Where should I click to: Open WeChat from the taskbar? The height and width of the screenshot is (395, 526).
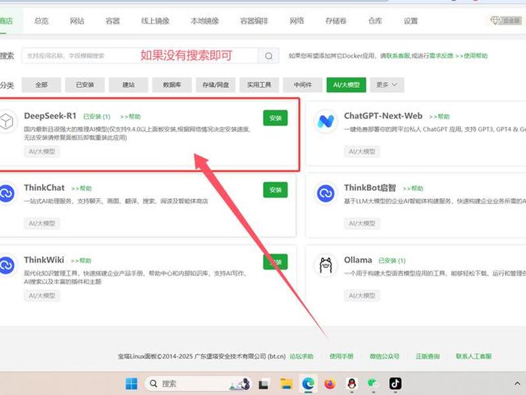373,384
